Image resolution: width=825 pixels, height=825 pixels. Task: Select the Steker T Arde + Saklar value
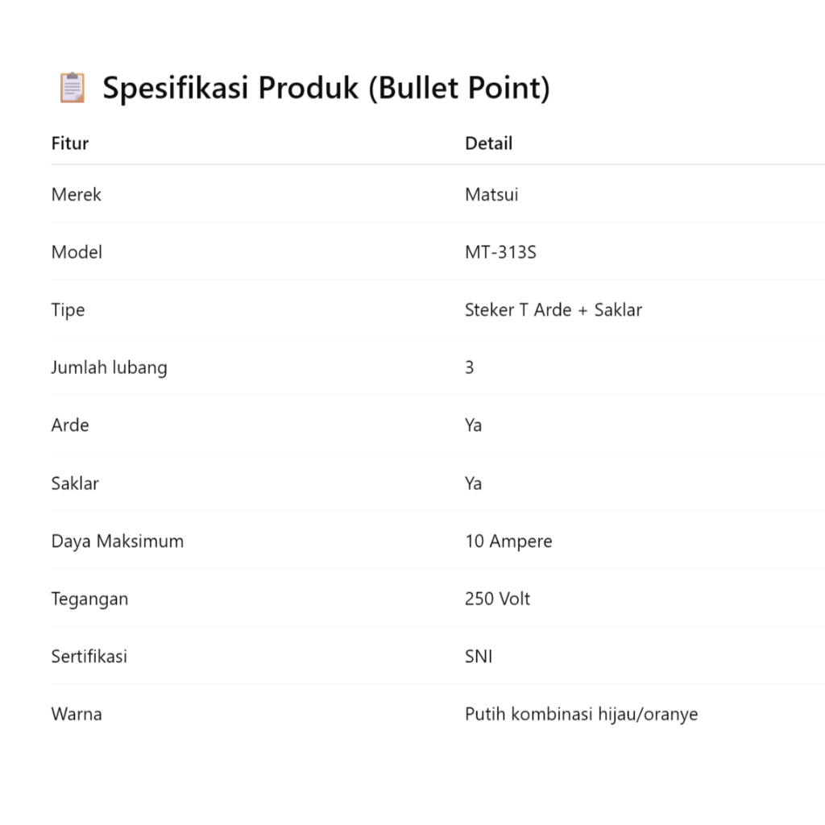pyautogui.click(x=553, y=310)
